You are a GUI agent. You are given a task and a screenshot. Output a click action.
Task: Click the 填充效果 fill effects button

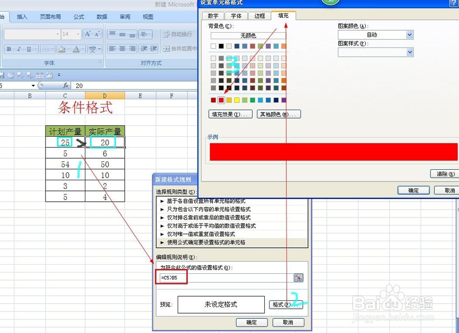pos(230,114)
